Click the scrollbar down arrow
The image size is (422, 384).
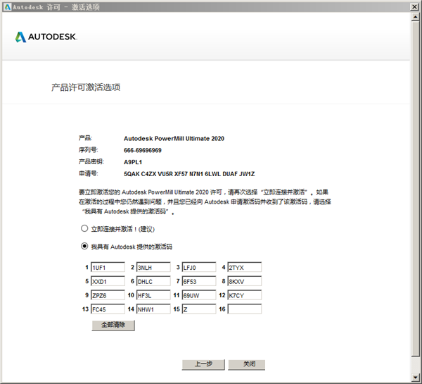coord(415,377)
